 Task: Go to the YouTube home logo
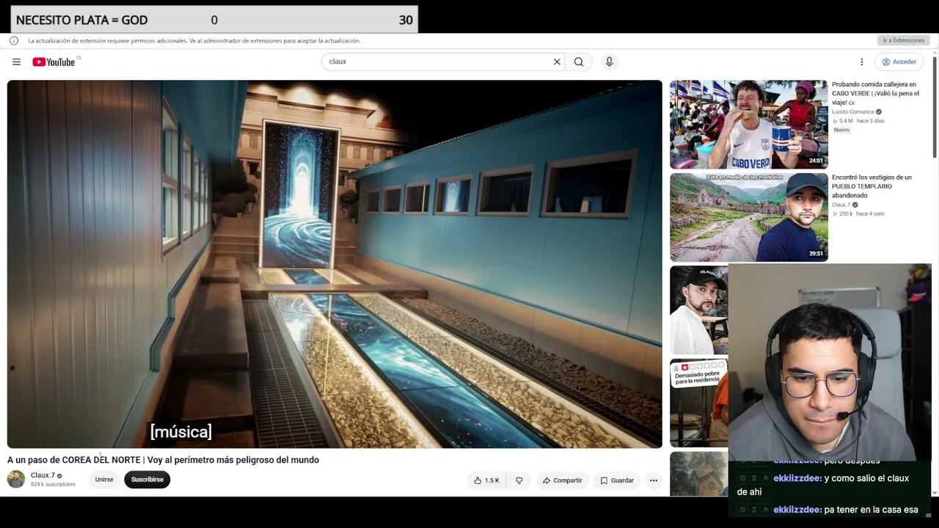pyautogui.click(x=54, y=62)
